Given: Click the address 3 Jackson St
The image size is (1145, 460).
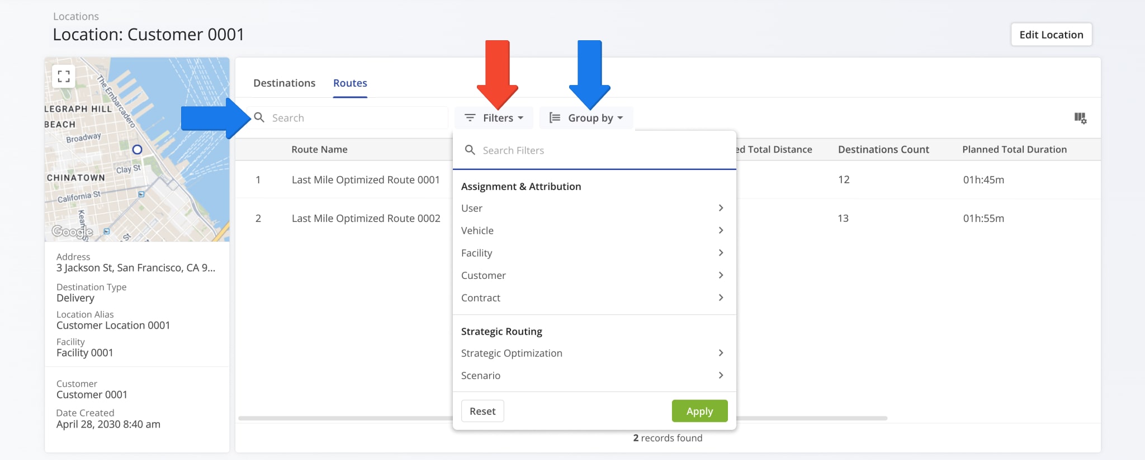Looking at the screenshot, I should click(x=136, y=268).
